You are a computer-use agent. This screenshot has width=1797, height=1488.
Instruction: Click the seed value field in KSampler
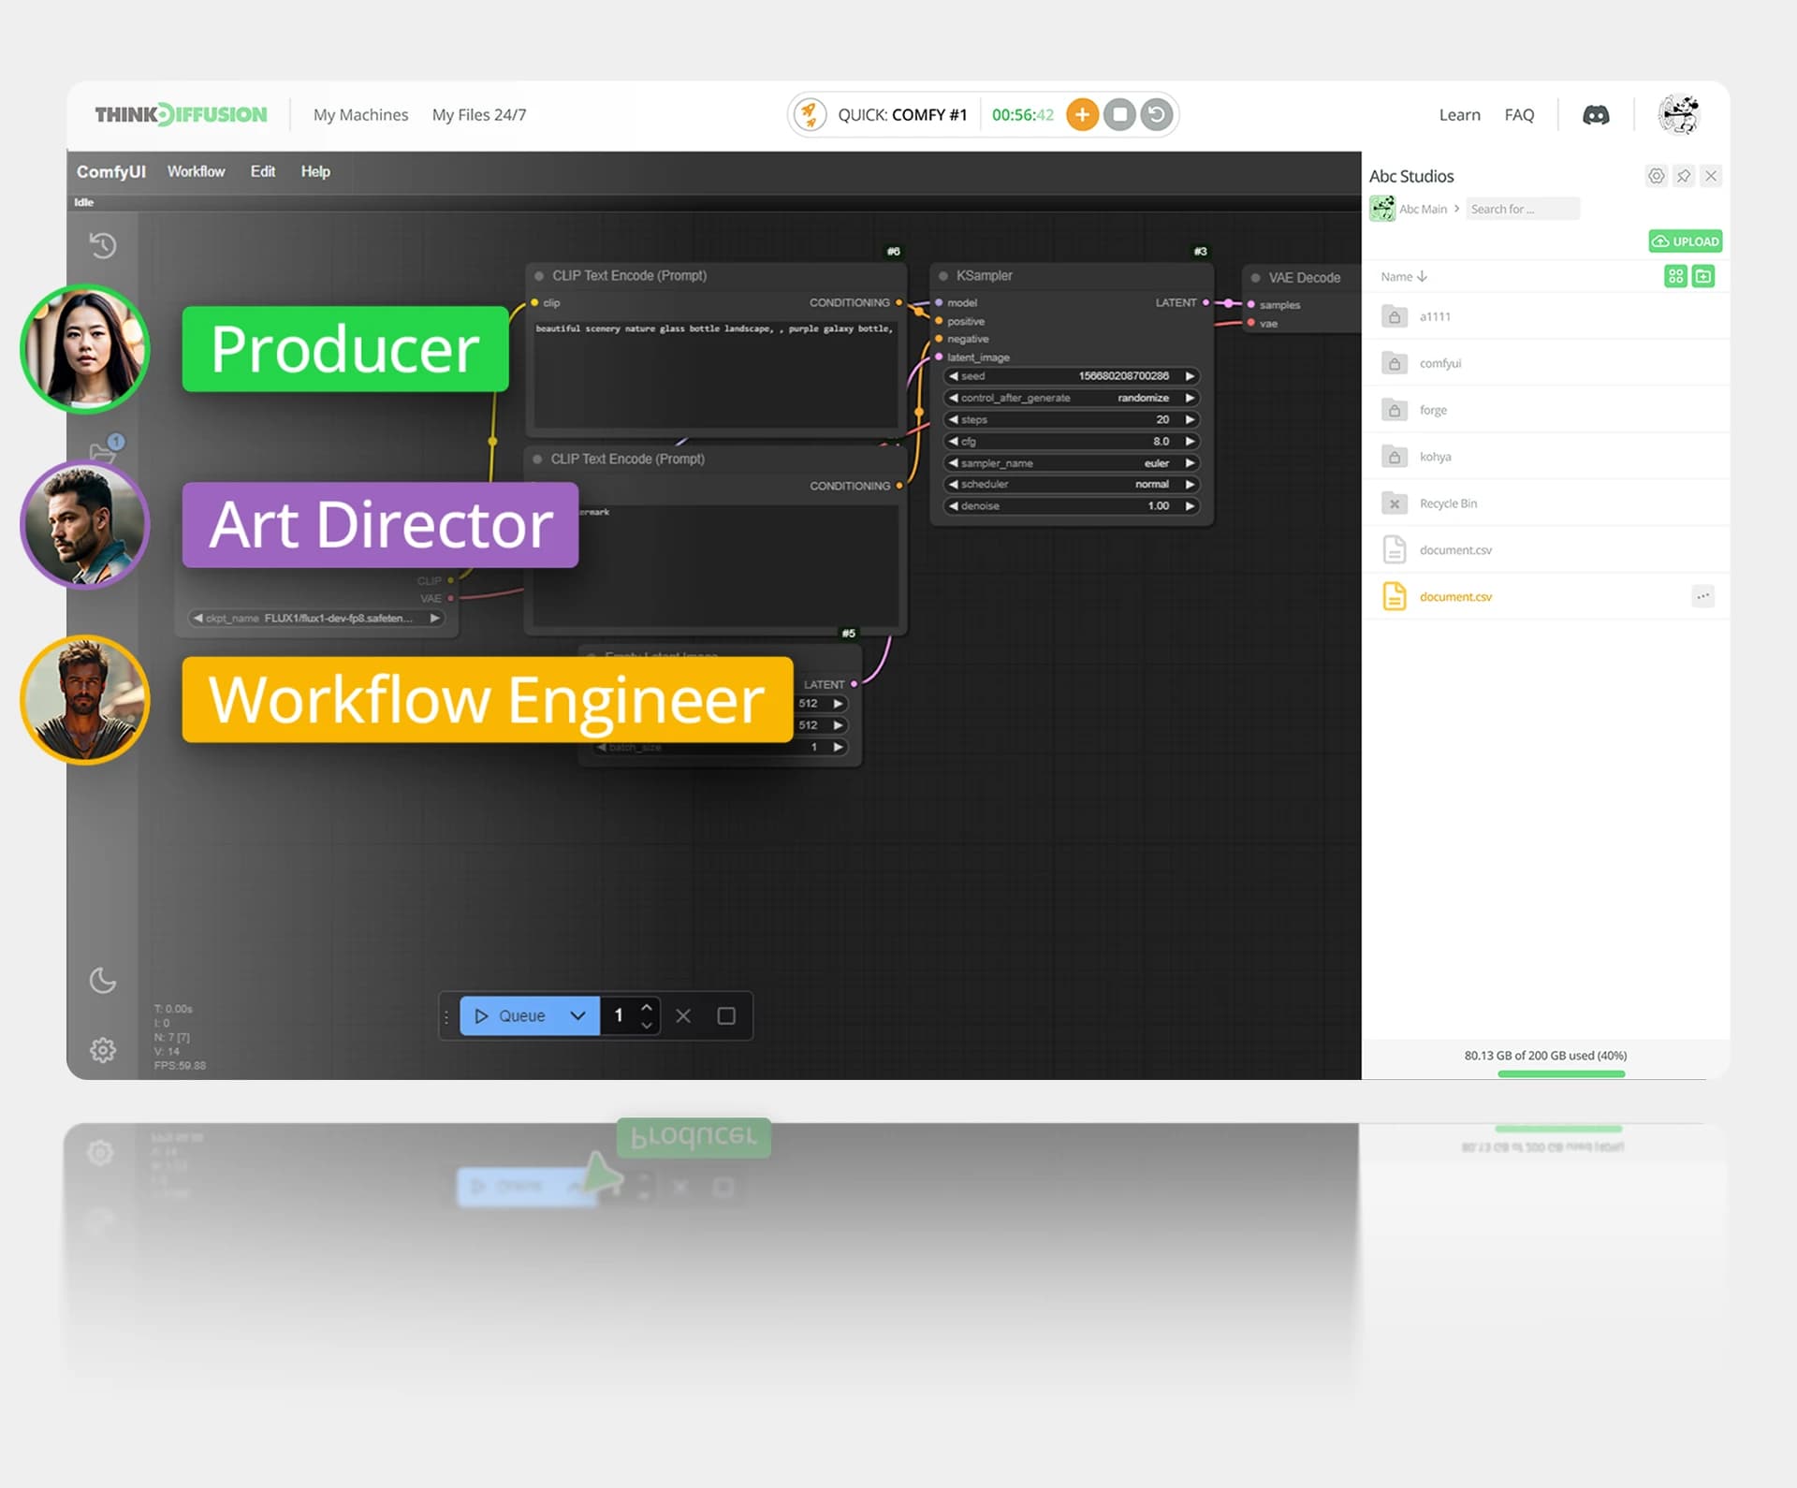[x=1072, y=376]
